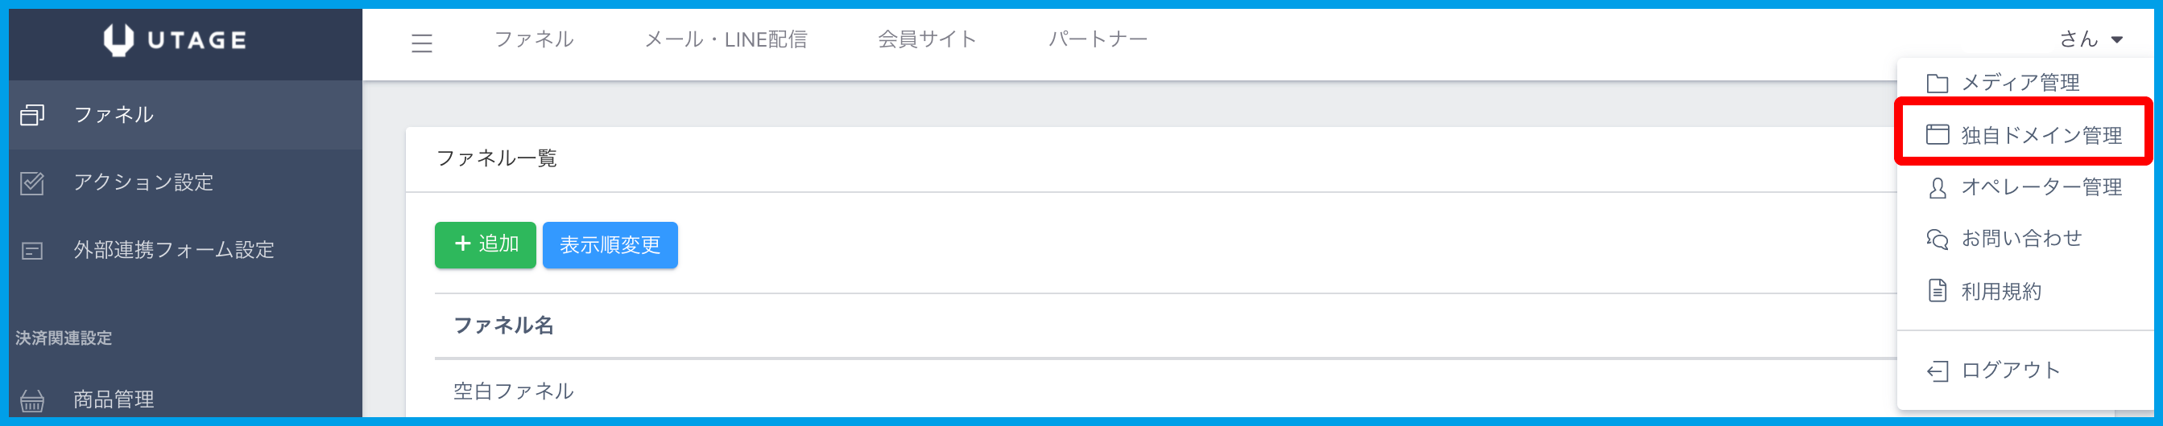Click the 利用規約 document icon
The image size is (2163, 426).
point(1938,291)
